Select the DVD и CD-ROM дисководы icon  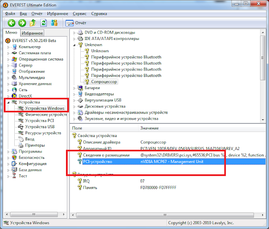point(80,32)
